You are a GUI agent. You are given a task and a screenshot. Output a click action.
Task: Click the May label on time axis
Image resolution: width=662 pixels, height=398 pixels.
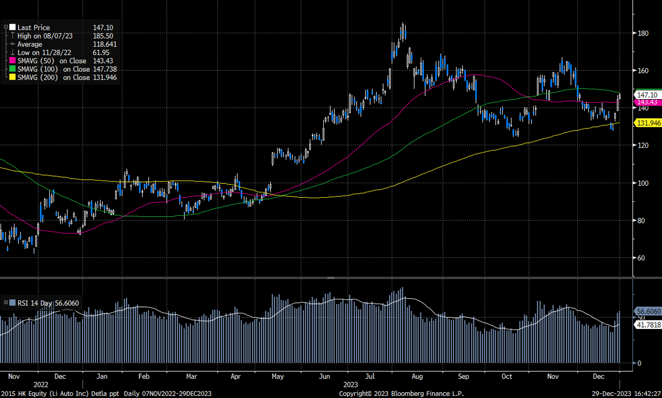pos(277,377)
